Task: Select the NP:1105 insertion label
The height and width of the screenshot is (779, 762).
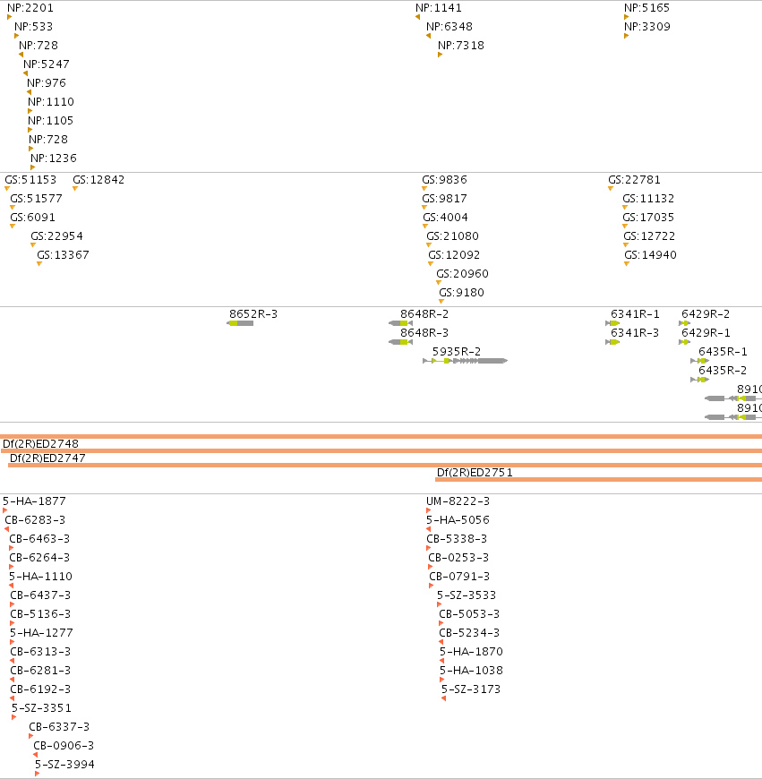Action: click(51, 121)
